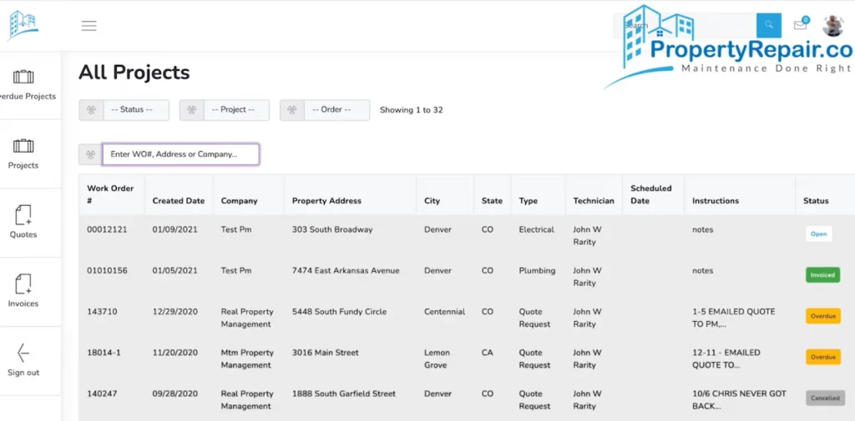
Task: Click the created date 12/29/2020
Action: pyautogui.click(x=175, y=312)
